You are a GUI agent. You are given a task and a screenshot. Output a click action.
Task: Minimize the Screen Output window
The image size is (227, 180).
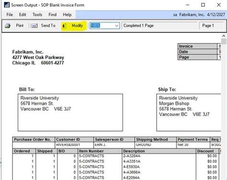[x=188, y=5]
